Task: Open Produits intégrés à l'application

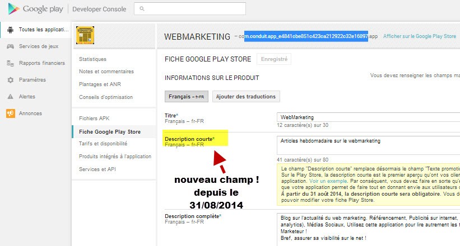Action: 115,157
